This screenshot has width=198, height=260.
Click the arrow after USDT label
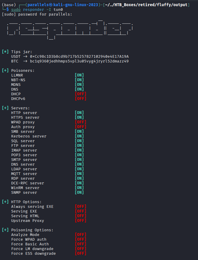click(x=25, y=57)
